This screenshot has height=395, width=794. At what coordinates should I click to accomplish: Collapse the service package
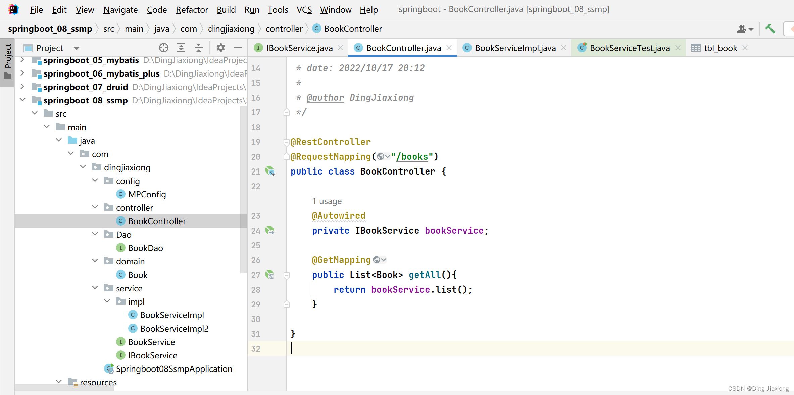tap(95, 288)
